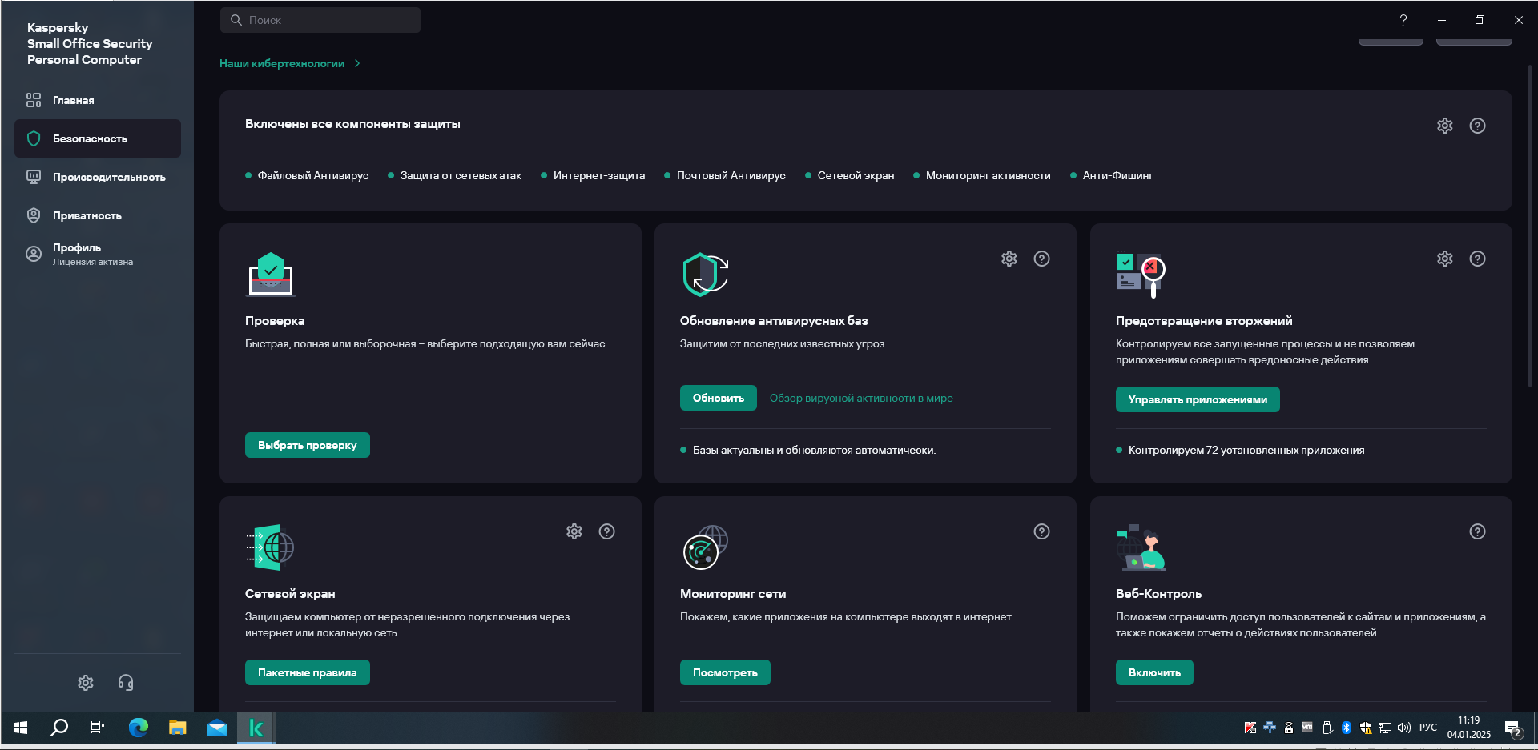Open help icon of Предотвращение вторжений card

1477,259
